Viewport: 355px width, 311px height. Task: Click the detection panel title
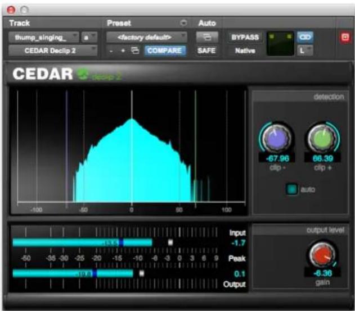[329, 97]
